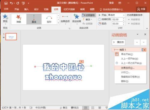This screenshot has height=110, width=150.
Task: Switch to slide sorter view icon
Action: coord(93,108)
